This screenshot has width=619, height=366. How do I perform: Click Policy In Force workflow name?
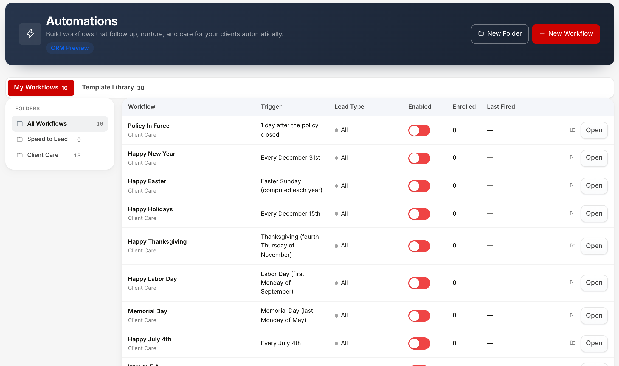(x=149, y=126)
